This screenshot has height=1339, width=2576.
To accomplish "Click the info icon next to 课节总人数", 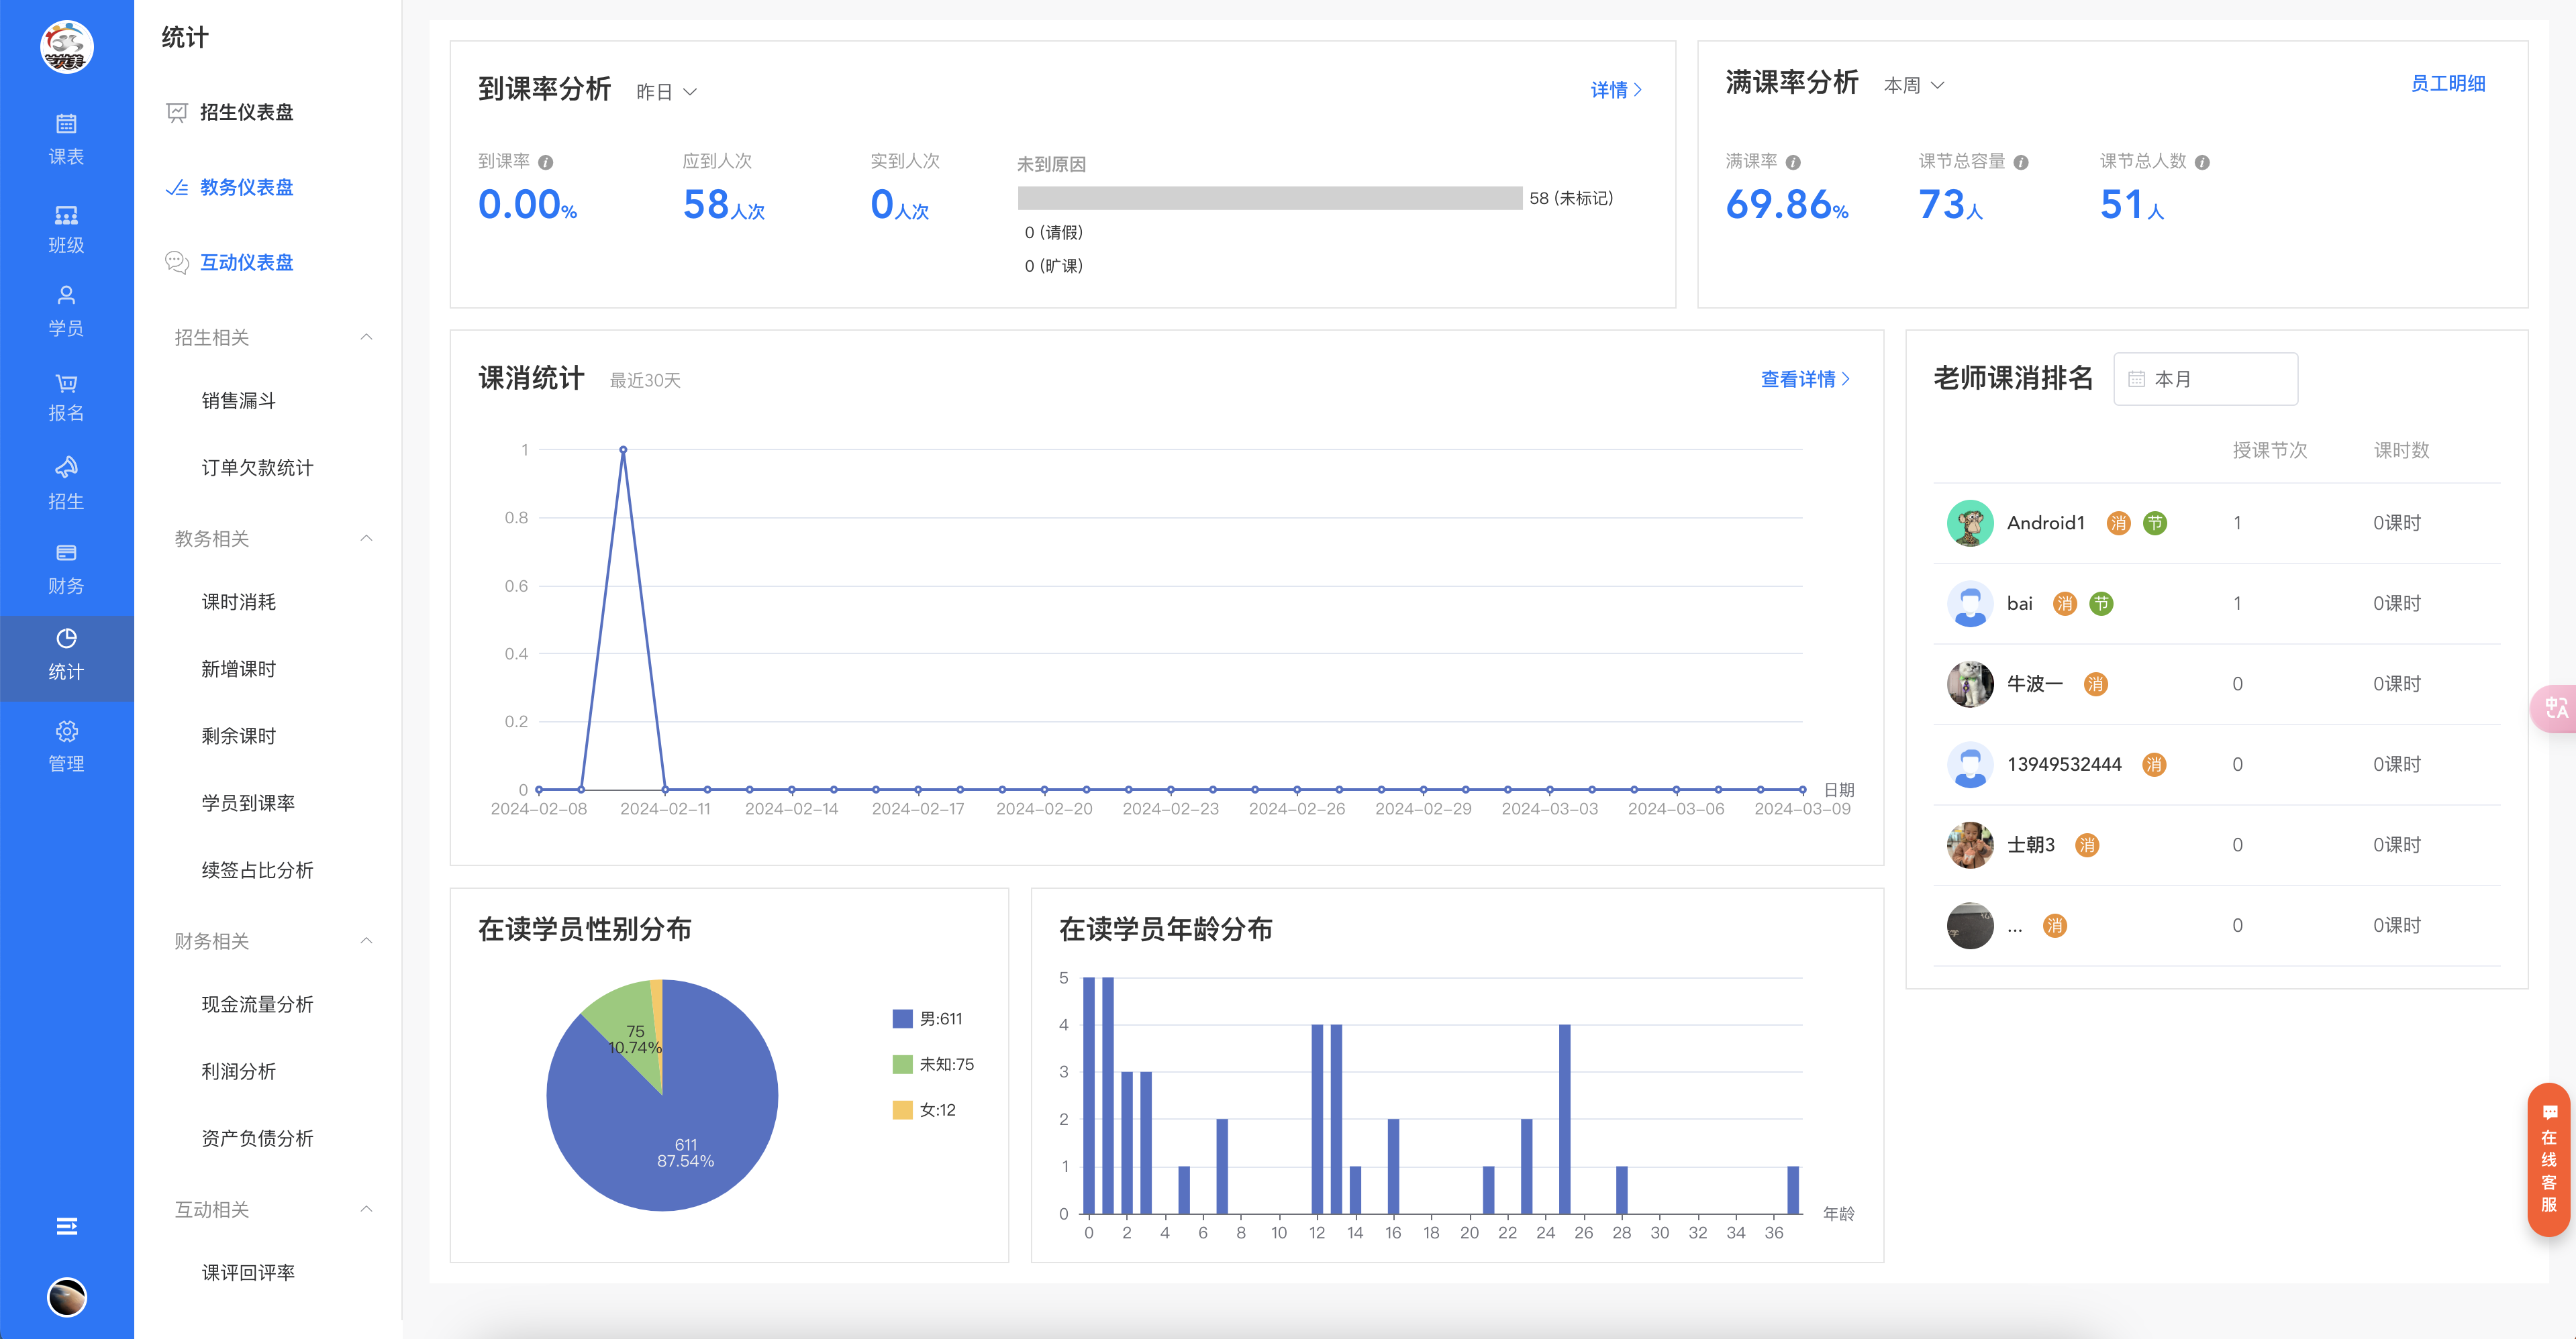I will tap(2202, 162).
